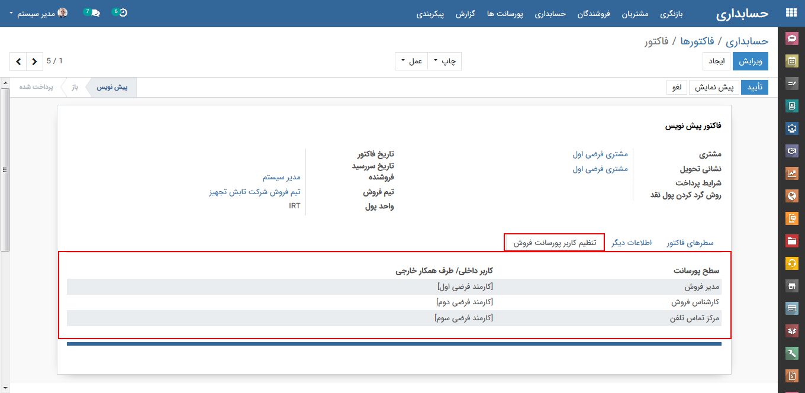Select the مدیر فروش commission row
The height and width of the screenshot is (393, 805).
394,287
